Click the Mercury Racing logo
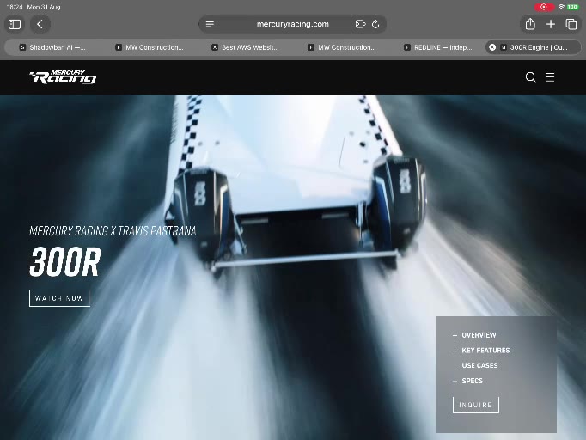 coord(63,77)
